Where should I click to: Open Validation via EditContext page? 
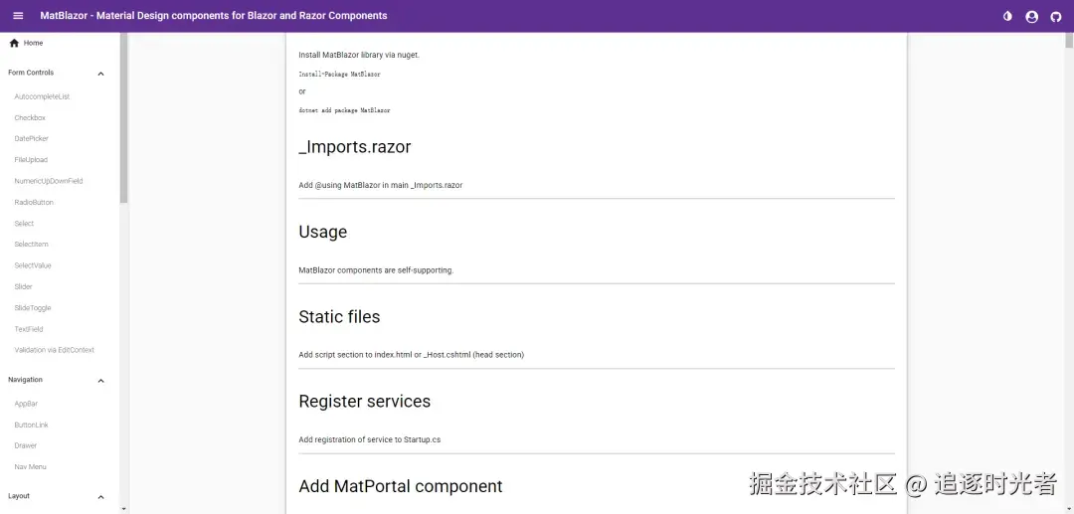pos(54,350)
